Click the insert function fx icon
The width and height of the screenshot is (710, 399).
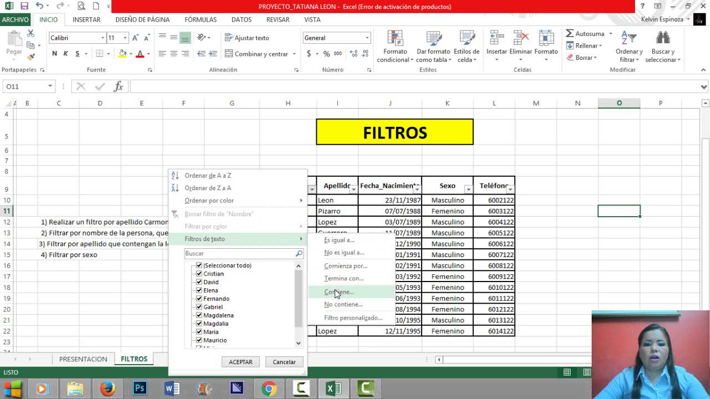click(118, 86)
